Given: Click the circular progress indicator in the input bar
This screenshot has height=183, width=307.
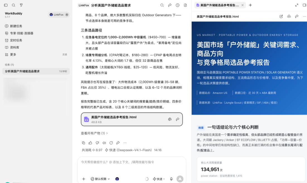Looking at the screenshot, I should (x=146, y=179).
